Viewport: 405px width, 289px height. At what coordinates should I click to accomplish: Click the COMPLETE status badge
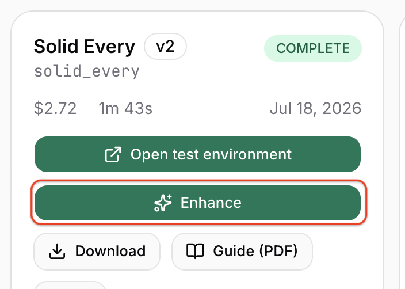point(313,48)
